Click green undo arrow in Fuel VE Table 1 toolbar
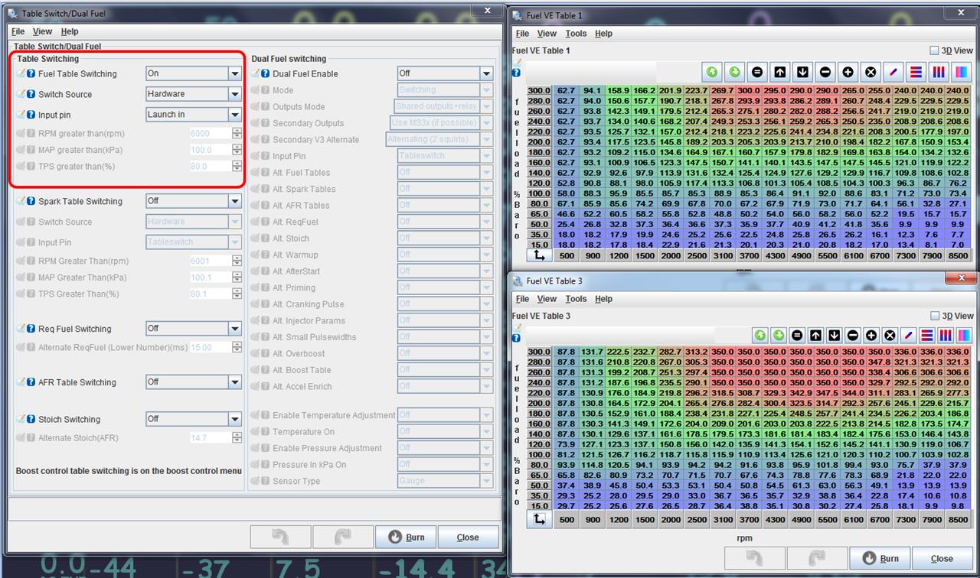Image resolution: width=980 pixels, height=578 pixels. click(x=713, y=72)
